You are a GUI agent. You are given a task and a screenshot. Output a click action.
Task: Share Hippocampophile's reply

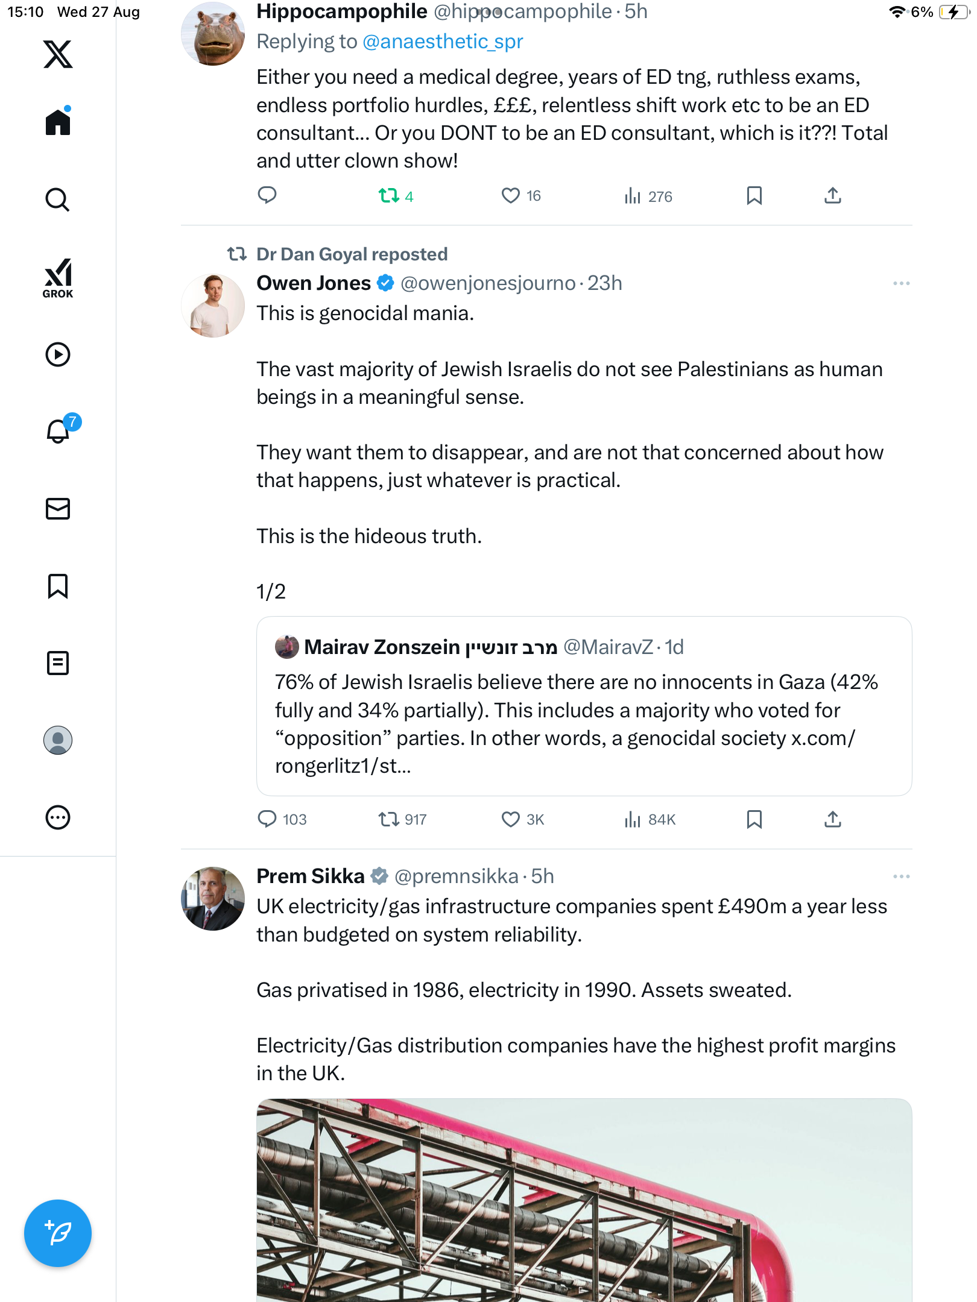(832, 196)
